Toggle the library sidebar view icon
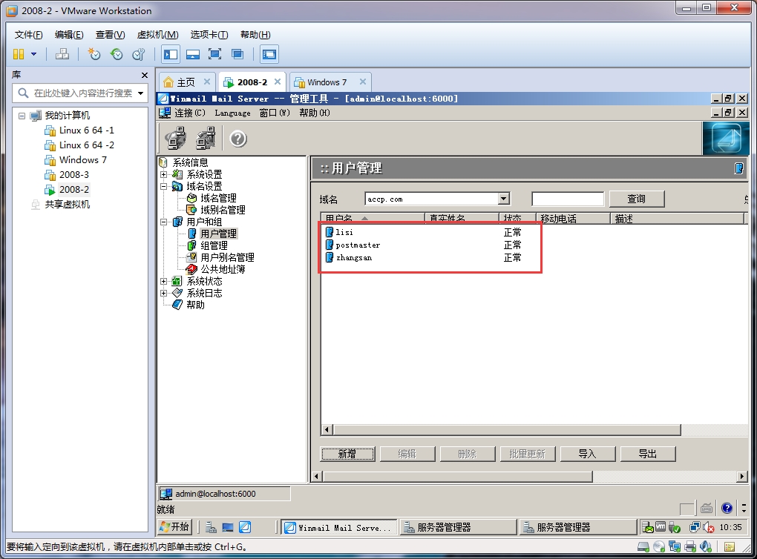This screenshot has width=757, height=559. tap(171, 54)
